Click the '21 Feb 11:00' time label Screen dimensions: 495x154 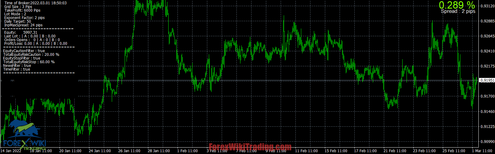pos(395,151)
